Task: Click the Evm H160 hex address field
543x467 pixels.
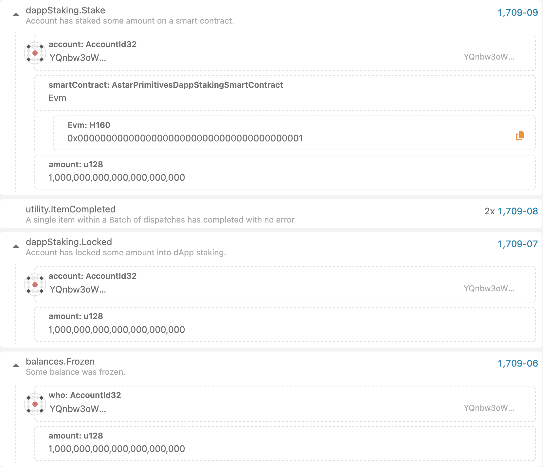Action: (x=185, y=138)
